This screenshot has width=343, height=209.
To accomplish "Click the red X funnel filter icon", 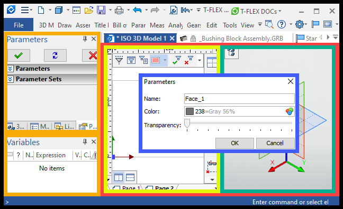I will pos(189,60).
